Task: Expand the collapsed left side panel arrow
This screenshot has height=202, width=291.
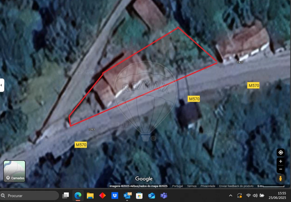Action: click(1, 85)
